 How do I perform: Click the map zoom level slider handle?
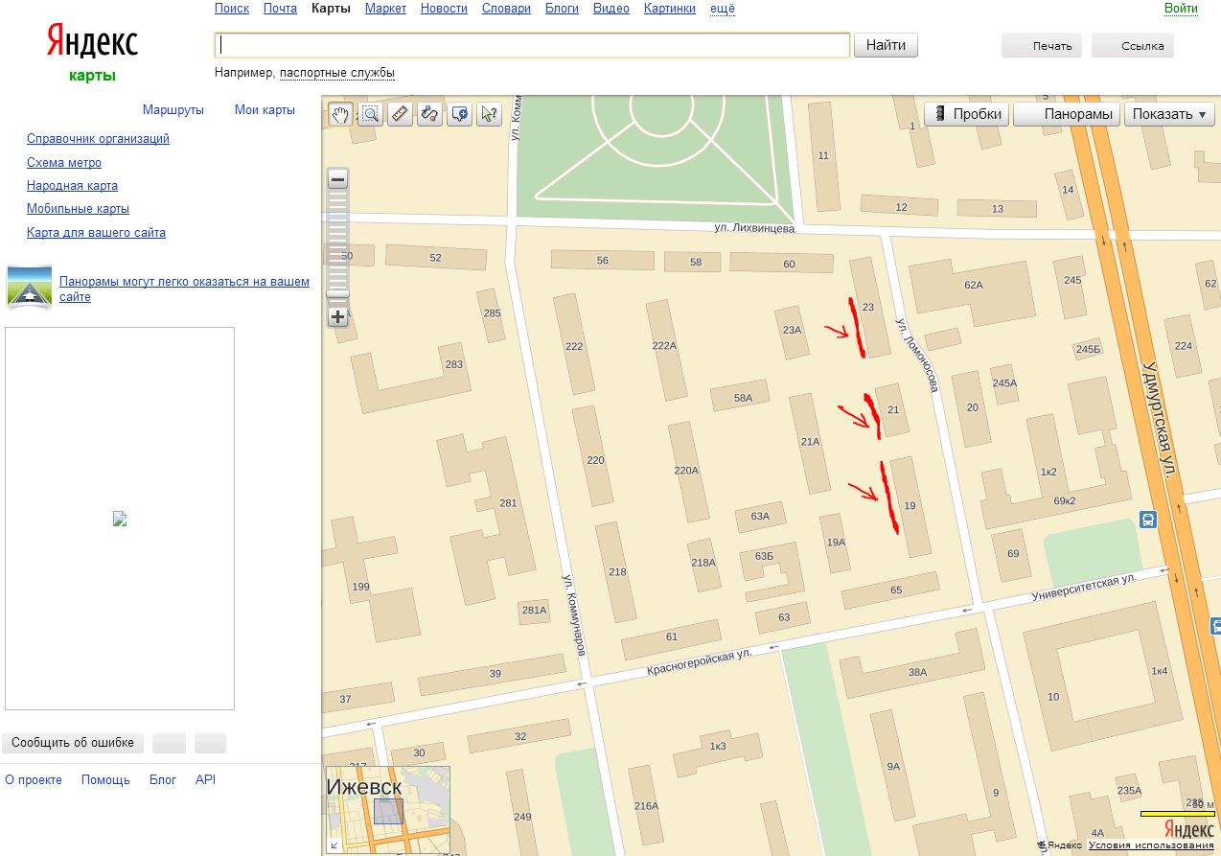337,293
